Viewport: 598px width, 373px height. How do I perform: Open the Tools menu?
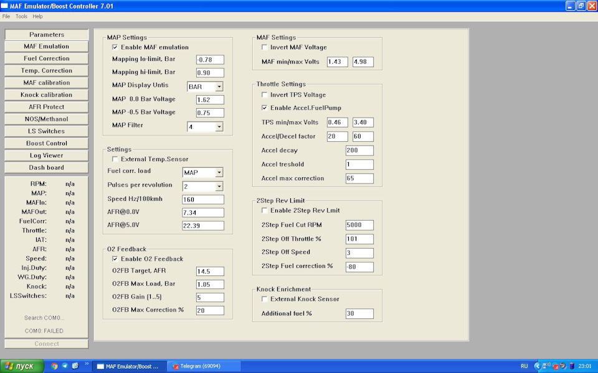pyautogui.click(x=21, y=16)
